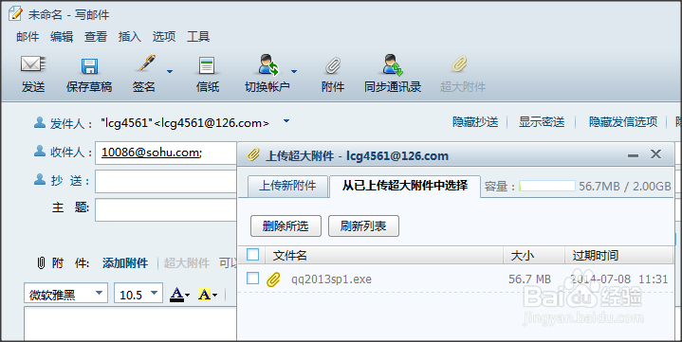Check the select-all checkbox in file list header

pos(252,254)
